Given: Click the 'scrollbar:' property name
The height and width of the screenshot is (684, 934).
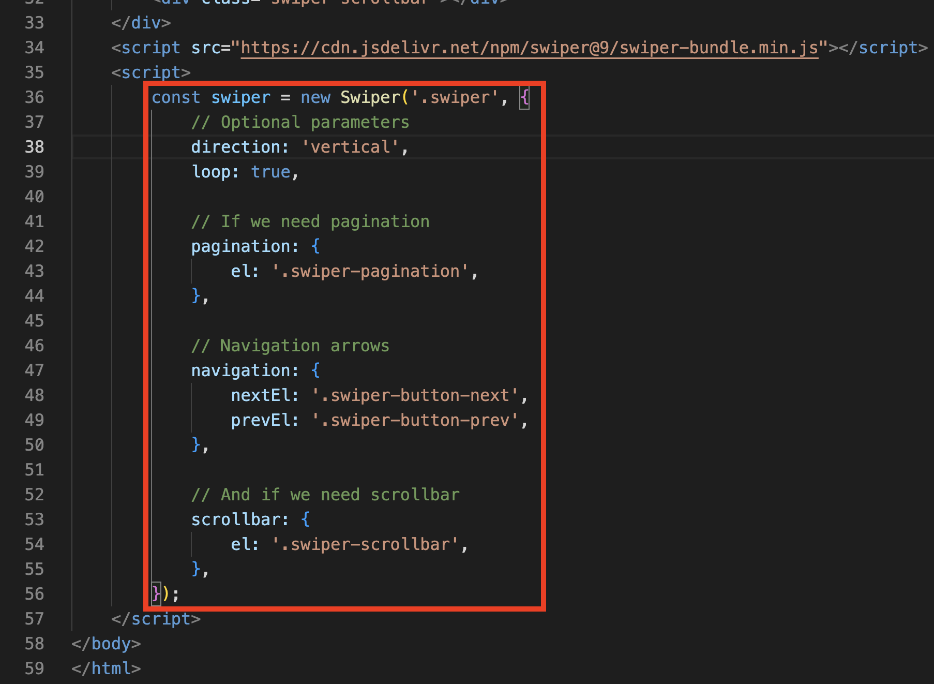Looking at the screenshot, I should pyautogui.click(x=240, y=519).
